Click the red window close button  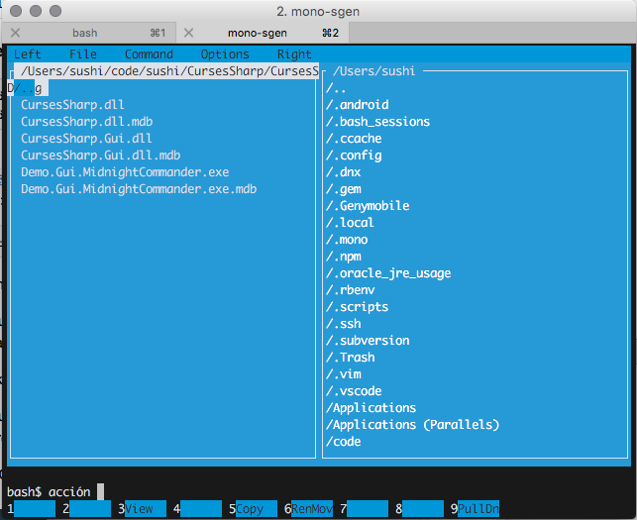pos(16,11)
